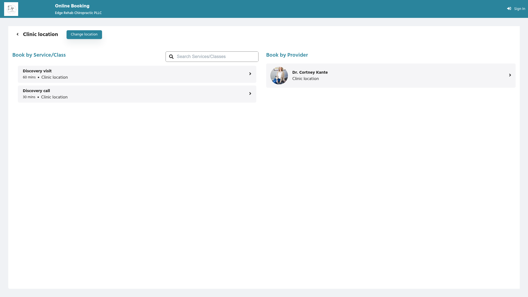Expand Discovery call using its right chevron
The width and height of the screenshot is (528, 297).
(250, 94)
